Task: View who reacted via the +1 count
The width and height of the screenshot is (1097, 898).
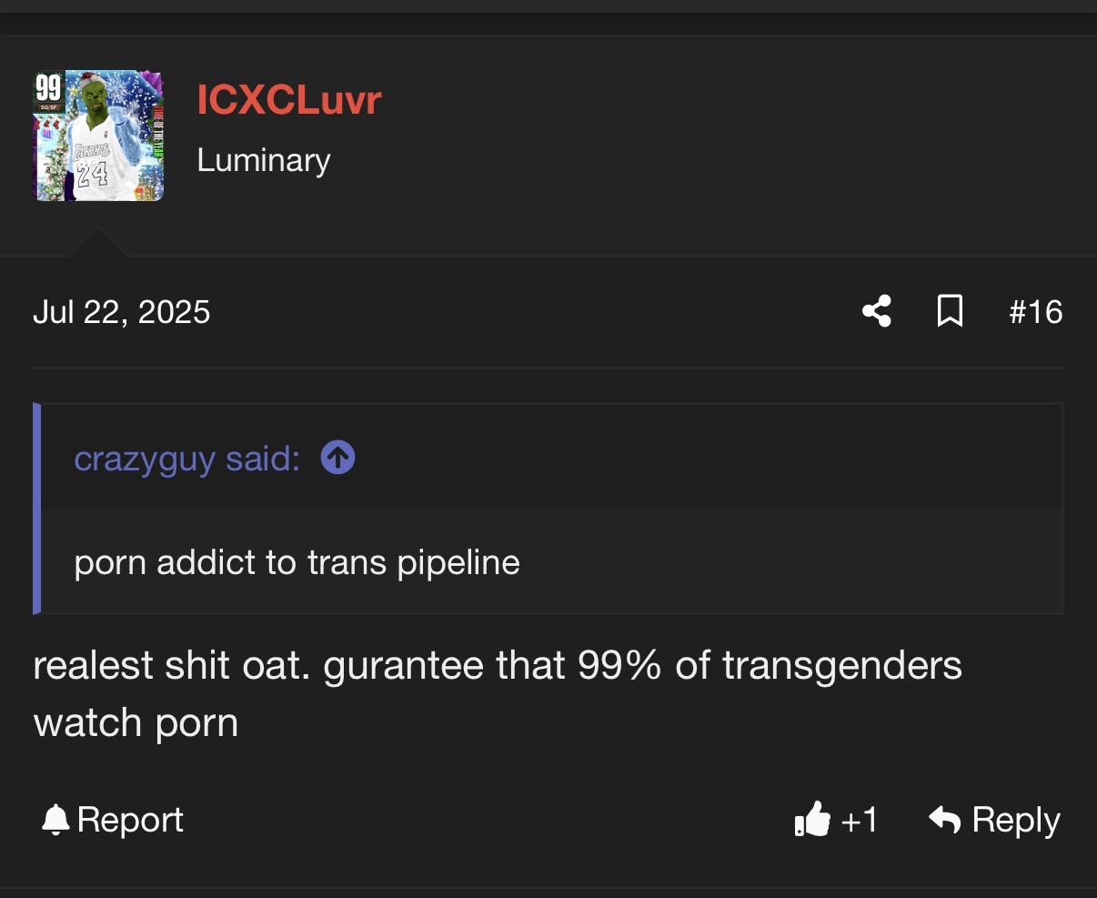Action: pyautogui.click(x=859, y=820)
